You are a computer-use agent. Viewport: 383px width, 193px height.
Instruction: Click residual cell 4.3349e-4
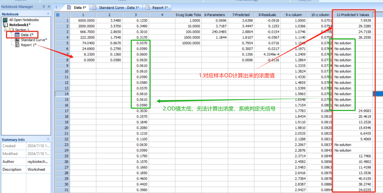pos(267,54)
